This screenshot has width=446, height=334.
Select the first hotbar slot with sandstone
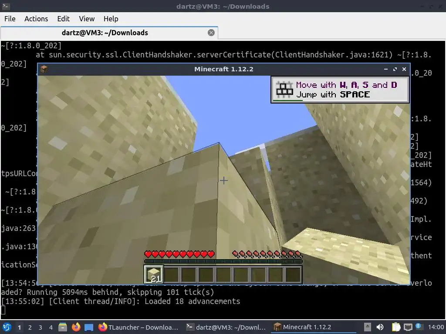[154, 274]
